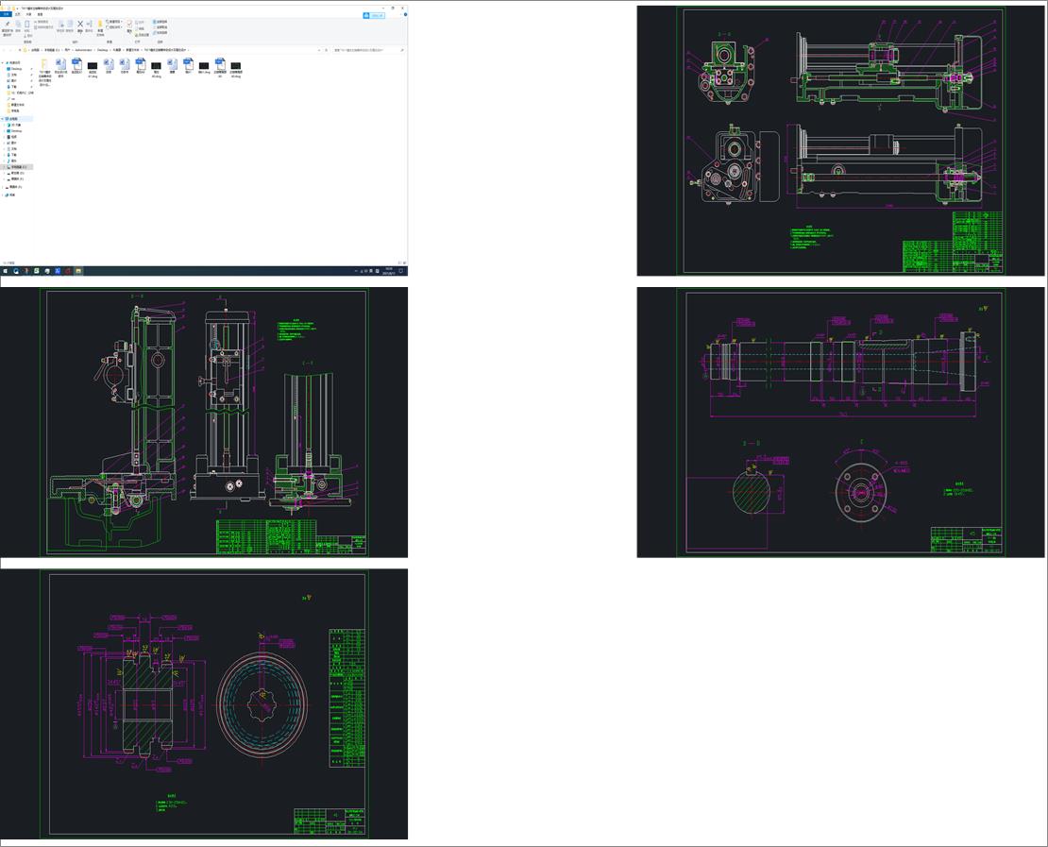Click the Rename icon in the ribbon
The height and width of the screenshot is (847, 1048).
point(89,25)
